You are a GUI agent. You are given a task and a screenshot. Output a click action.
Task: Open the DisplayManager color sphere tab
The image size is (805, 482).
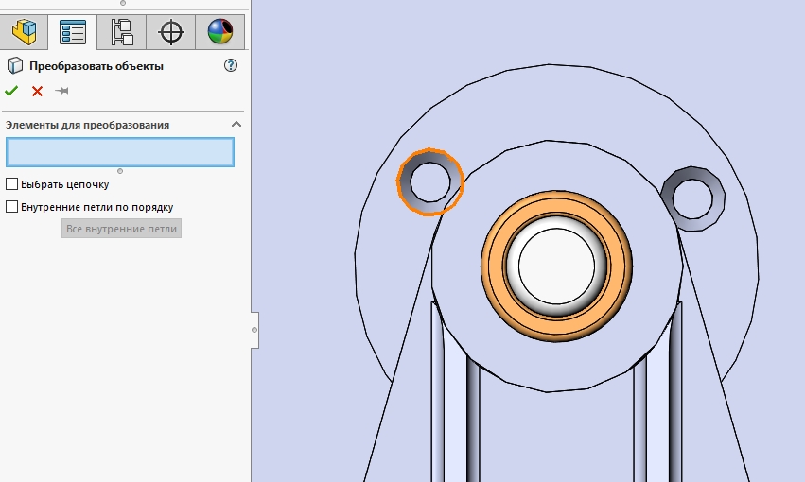219,32
